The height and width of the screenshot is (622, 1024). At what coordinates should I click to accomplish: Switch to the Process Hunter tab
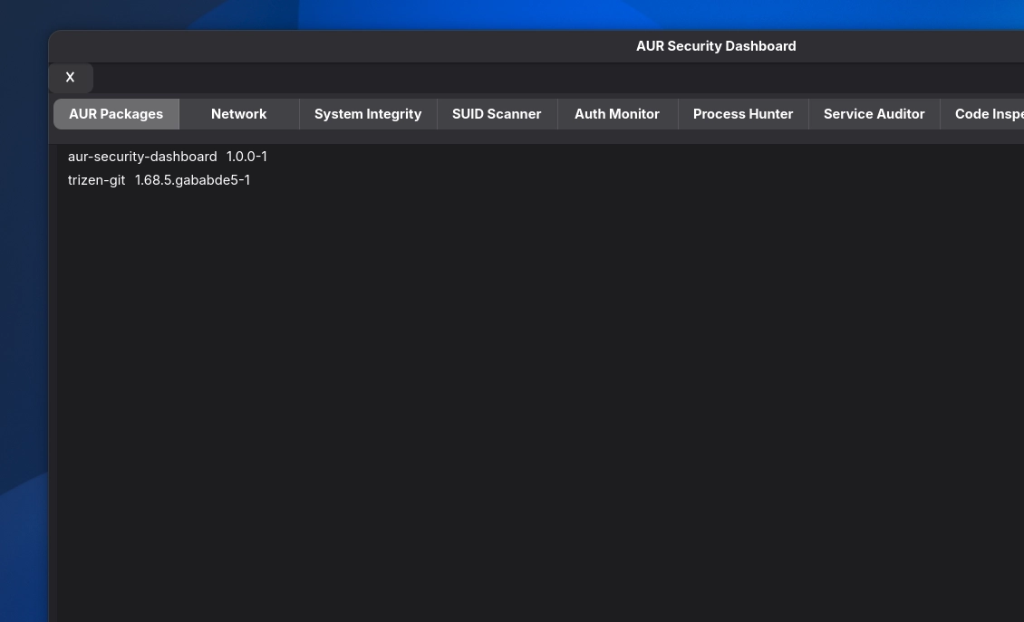(x=743, y=114)
